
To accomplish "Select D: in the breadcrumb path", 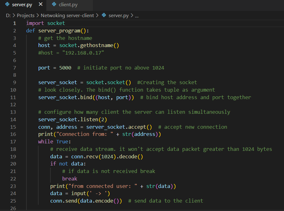I will [x=8, y=16].
